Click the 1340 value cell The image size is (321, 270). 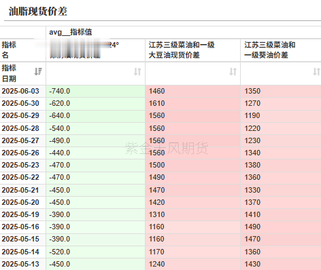pos(281,153)
